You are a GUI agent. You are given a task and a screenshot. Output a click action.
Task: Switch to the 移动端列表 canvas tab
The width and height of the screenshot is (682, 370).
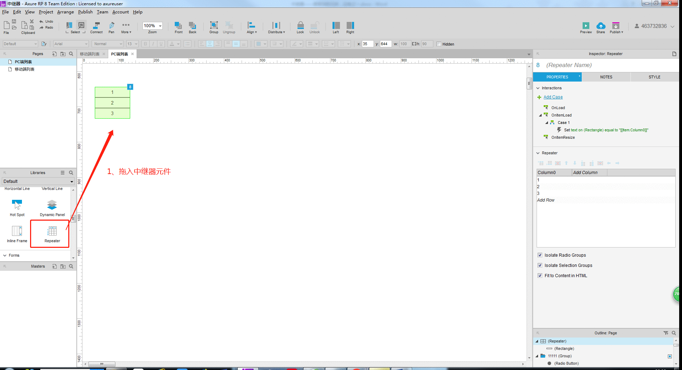[x=90, y=54]
